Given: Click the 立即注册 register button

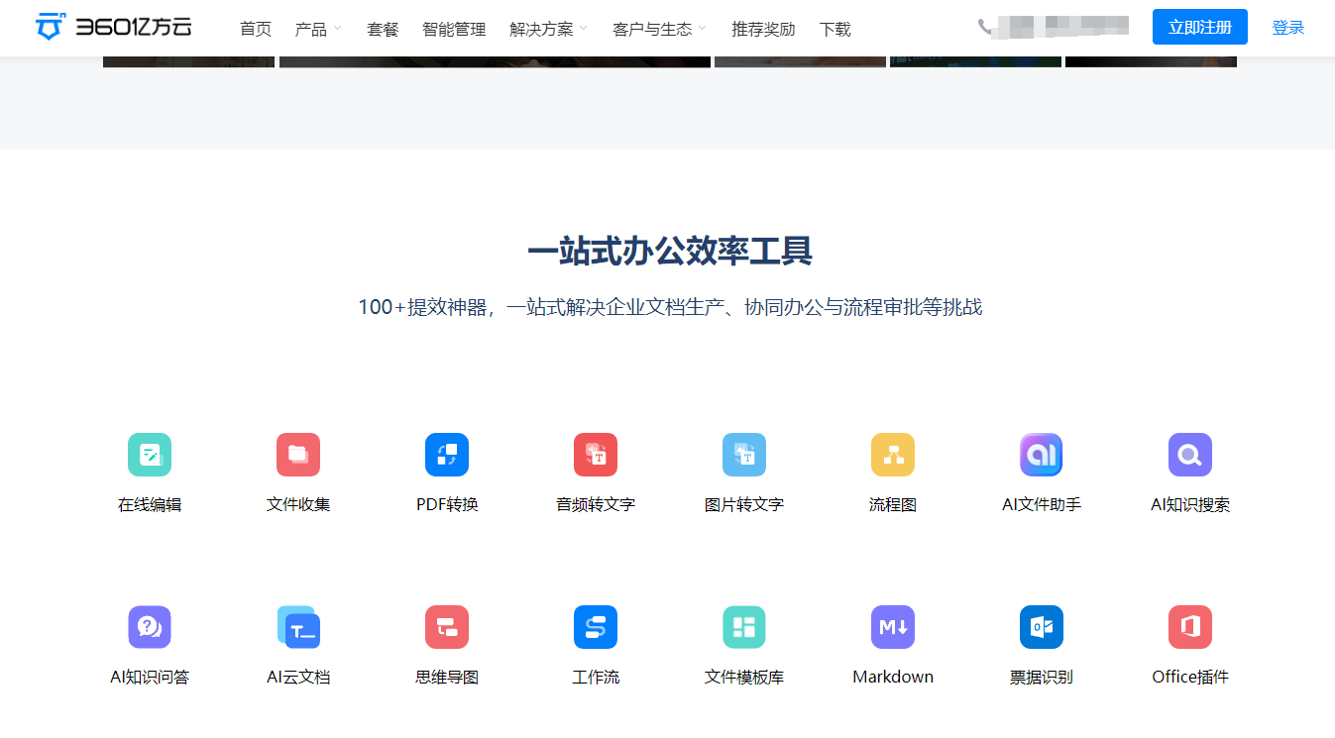Looking at the screenshot, I should pos(1199,27).
